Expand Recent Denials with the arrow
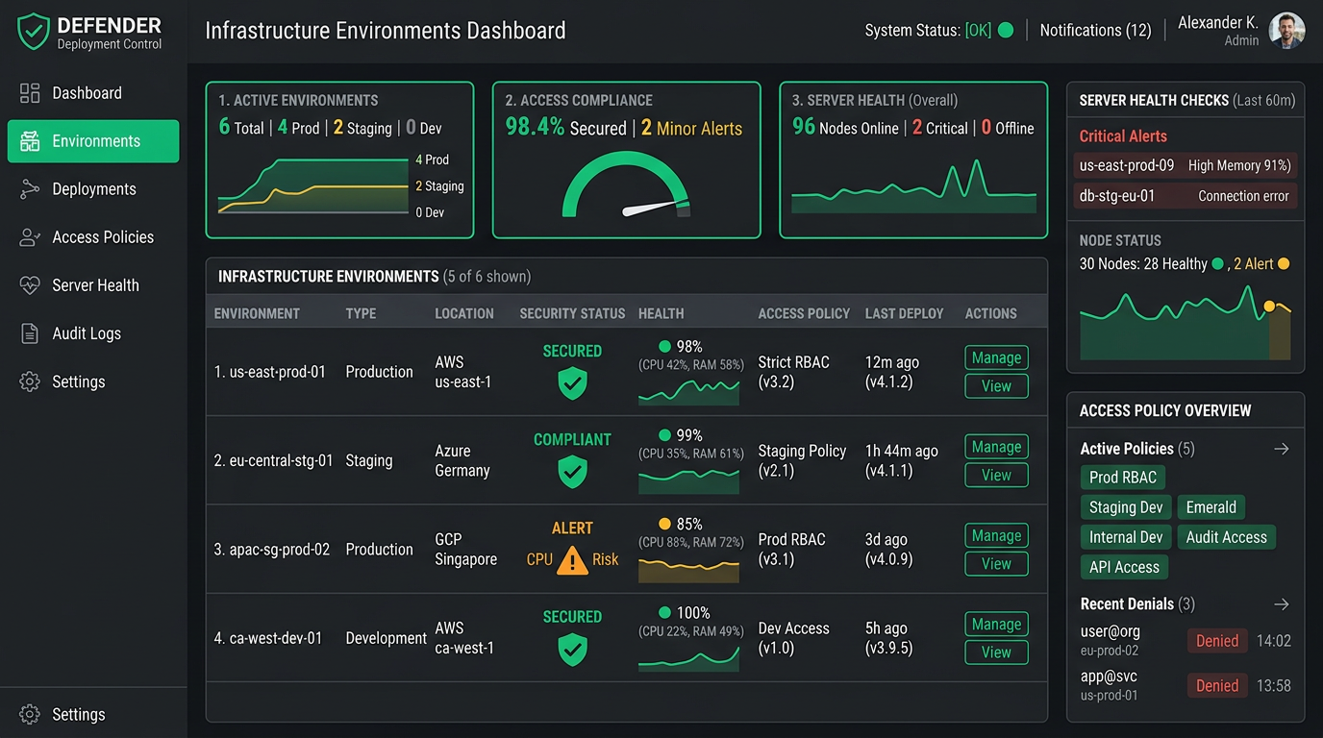Screen dimensions: 1323x738 pos(1281,604)
